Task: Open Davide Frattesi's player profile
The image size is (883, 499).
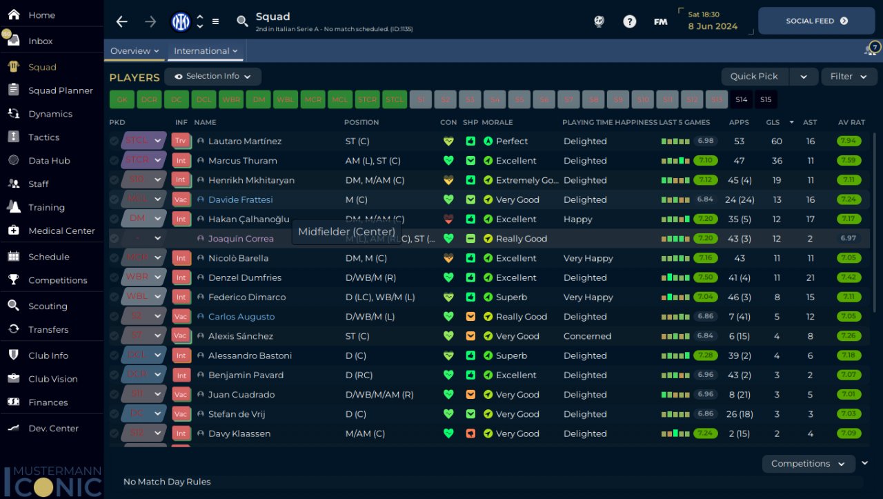Action: pyautogui.click(x=240, y=199)
